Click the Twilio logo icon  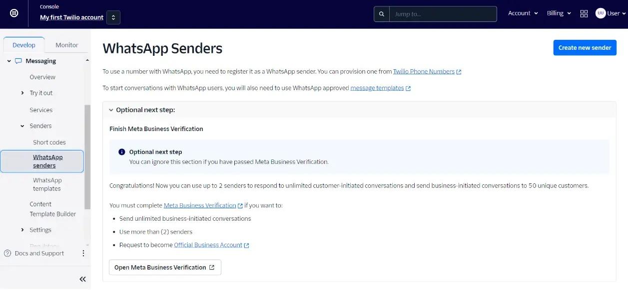point(13,13)
